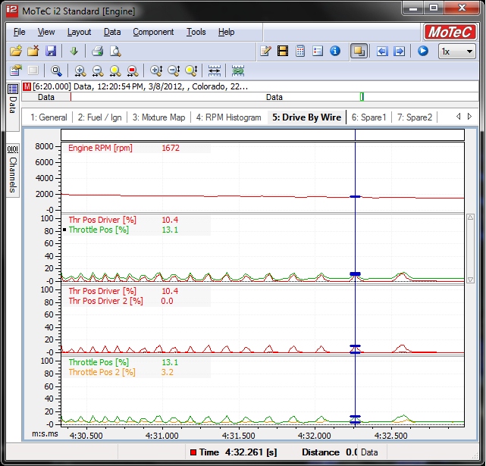Click the blue cursor line on RPM graph
Screen dimensions: 486x466
click(x=355, y=177)
